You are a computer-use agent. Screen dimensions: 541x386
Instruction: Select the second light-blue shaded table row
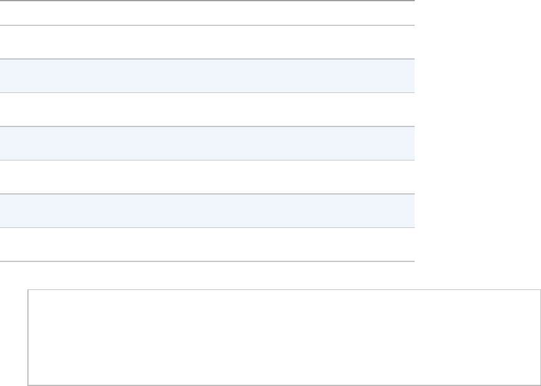[x=207, y=143]
